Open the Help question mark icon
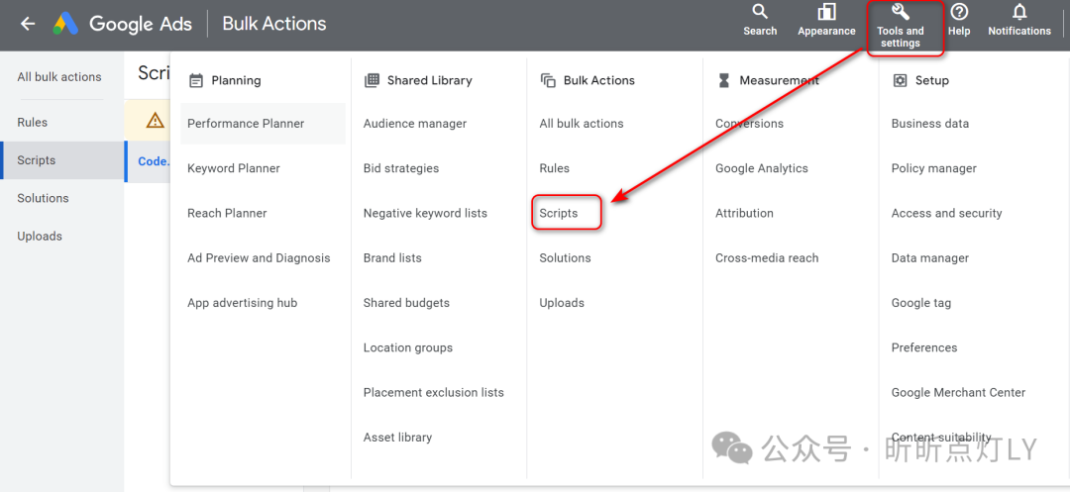 [959, 13]
